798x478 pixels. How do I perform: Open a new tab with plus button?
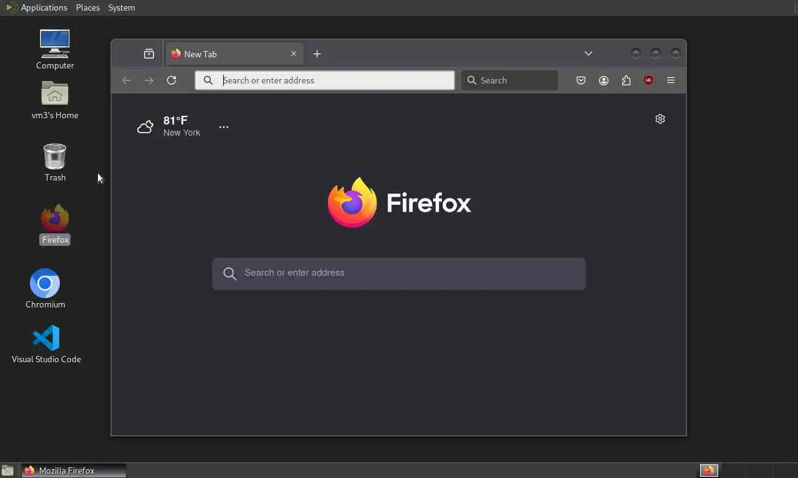tap(317, 54)
